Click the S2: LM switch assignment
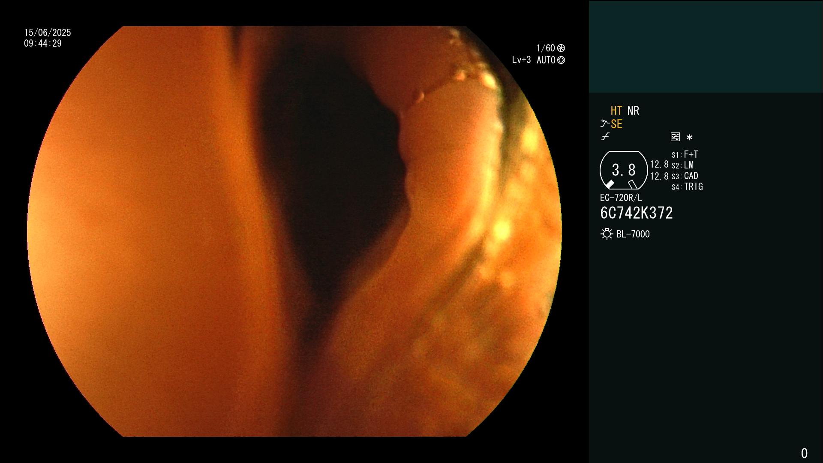Screen dimensions: 823x463 (683, 165)
